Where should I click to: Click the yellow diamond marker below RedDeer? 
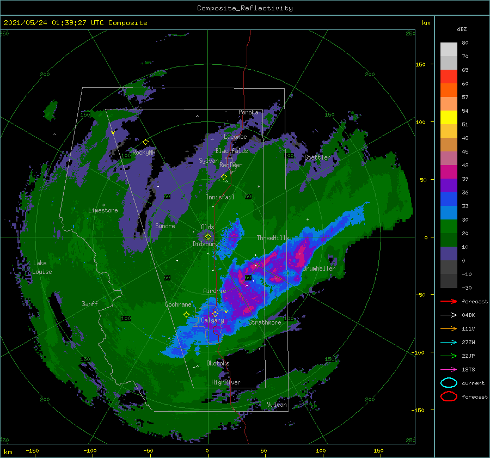pyautogui.click(x=224, y=177)
